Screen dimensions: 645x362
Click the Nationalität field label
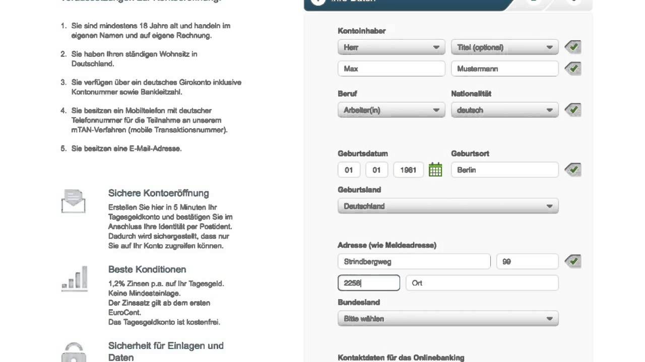tap(471, 94)
